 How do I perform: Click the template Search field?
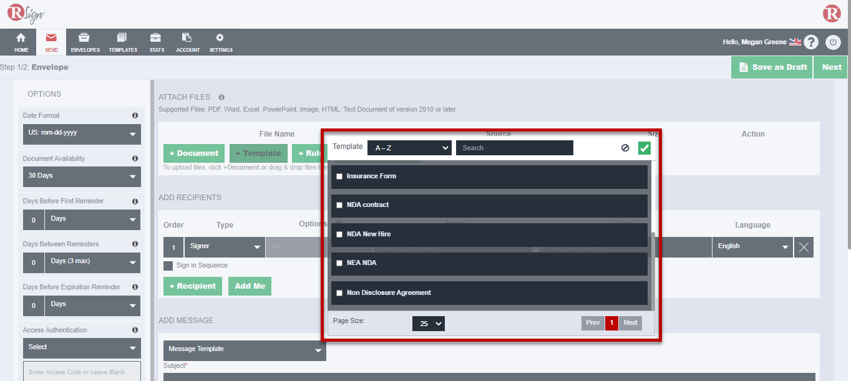coord(514,148)
